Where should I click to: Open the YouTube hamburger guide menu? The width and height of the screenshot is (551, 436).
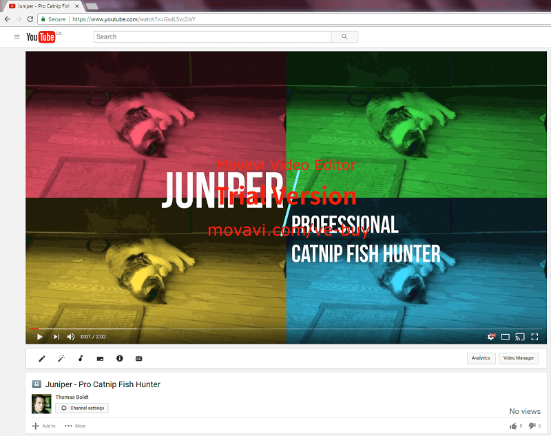tap(17, 37)
